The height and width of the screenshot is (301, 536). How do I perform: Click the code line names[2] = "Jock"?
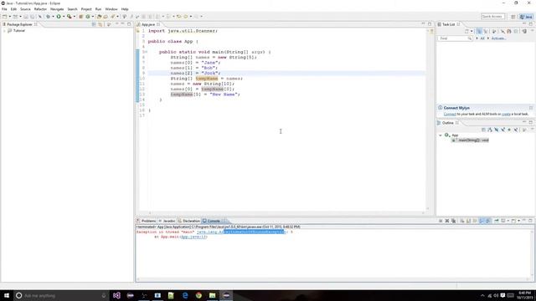tap(195, 74)
